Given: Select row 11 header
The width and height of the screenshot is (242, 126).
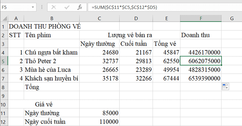Looking at the screenshot, I should 4,113.
